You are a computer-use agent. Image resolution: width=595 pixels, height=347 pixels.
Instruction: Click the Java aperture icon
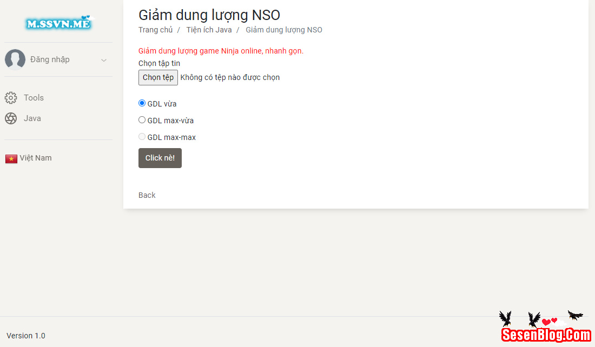click(11, 118)
